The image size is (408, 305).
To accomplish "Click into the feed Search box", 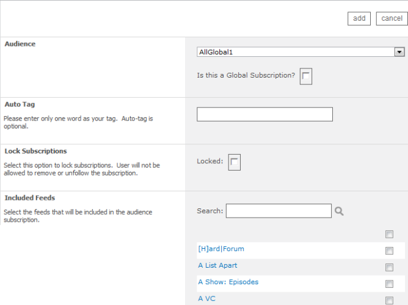I will pyautogui.click(x=279, y=211).
